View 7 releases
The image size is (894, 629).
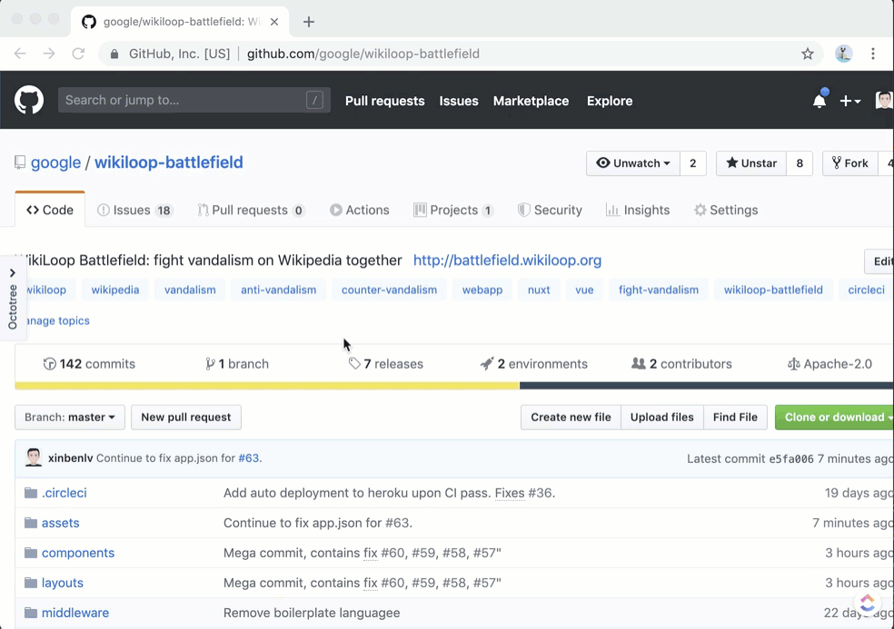tap(386, 363)
